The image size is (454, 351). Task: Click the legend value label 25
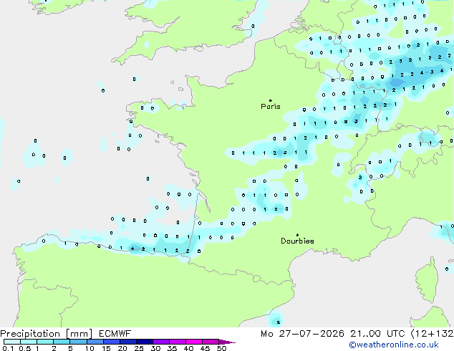click(139, 348)
